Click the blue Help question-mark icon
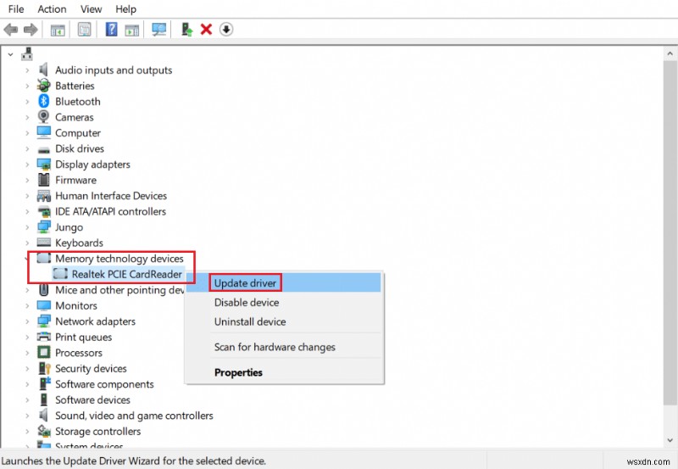The width and height of the screenshot is (678, 469). click(111, 30)
